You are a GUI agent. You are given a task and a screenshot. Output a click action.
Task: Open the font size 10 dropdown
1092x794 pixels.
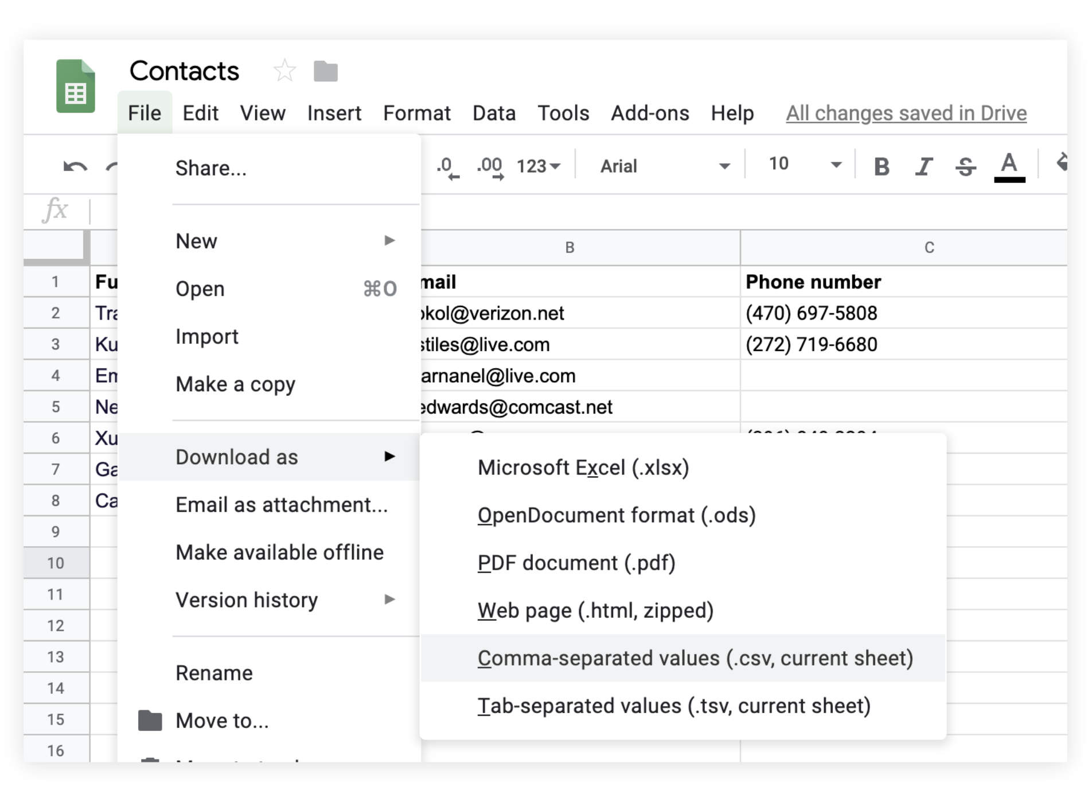[805, 165]
